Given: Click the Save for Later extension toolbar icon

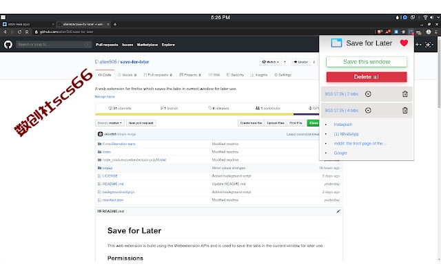Looking at the screenshot, I should pos(411,32).
